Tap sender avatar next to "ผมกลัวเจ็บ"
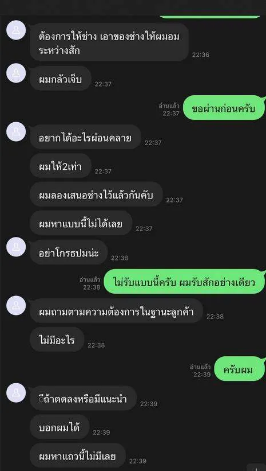 [16, 73]
